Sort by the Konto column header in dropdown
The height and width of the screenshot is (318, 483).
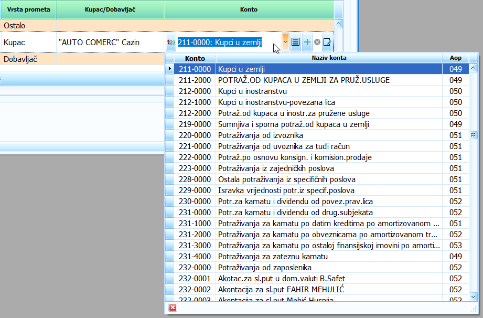click(x=195, y=58)
